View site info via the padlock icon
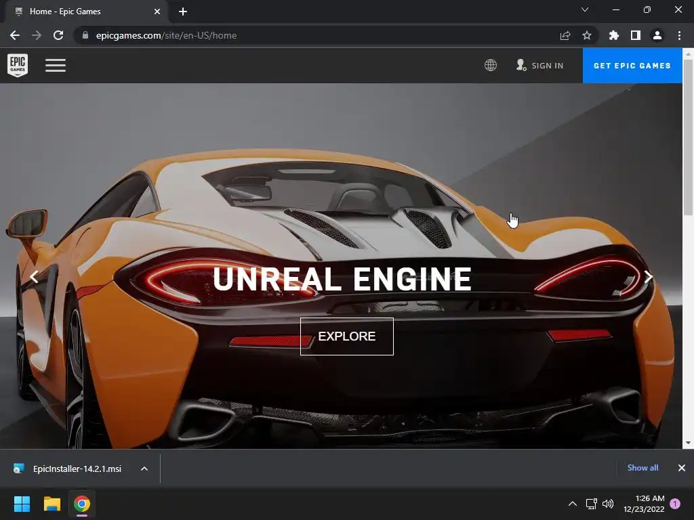 (85, 35)
